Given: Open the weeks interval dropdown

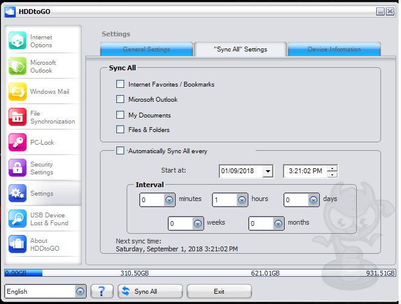Looking at the screenshot, I should 197,223.
